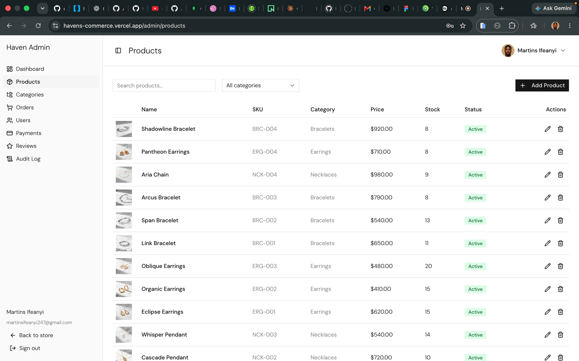Screen dimensions: 579x361
Task: Go back to previous page
Action: (9, 26)
